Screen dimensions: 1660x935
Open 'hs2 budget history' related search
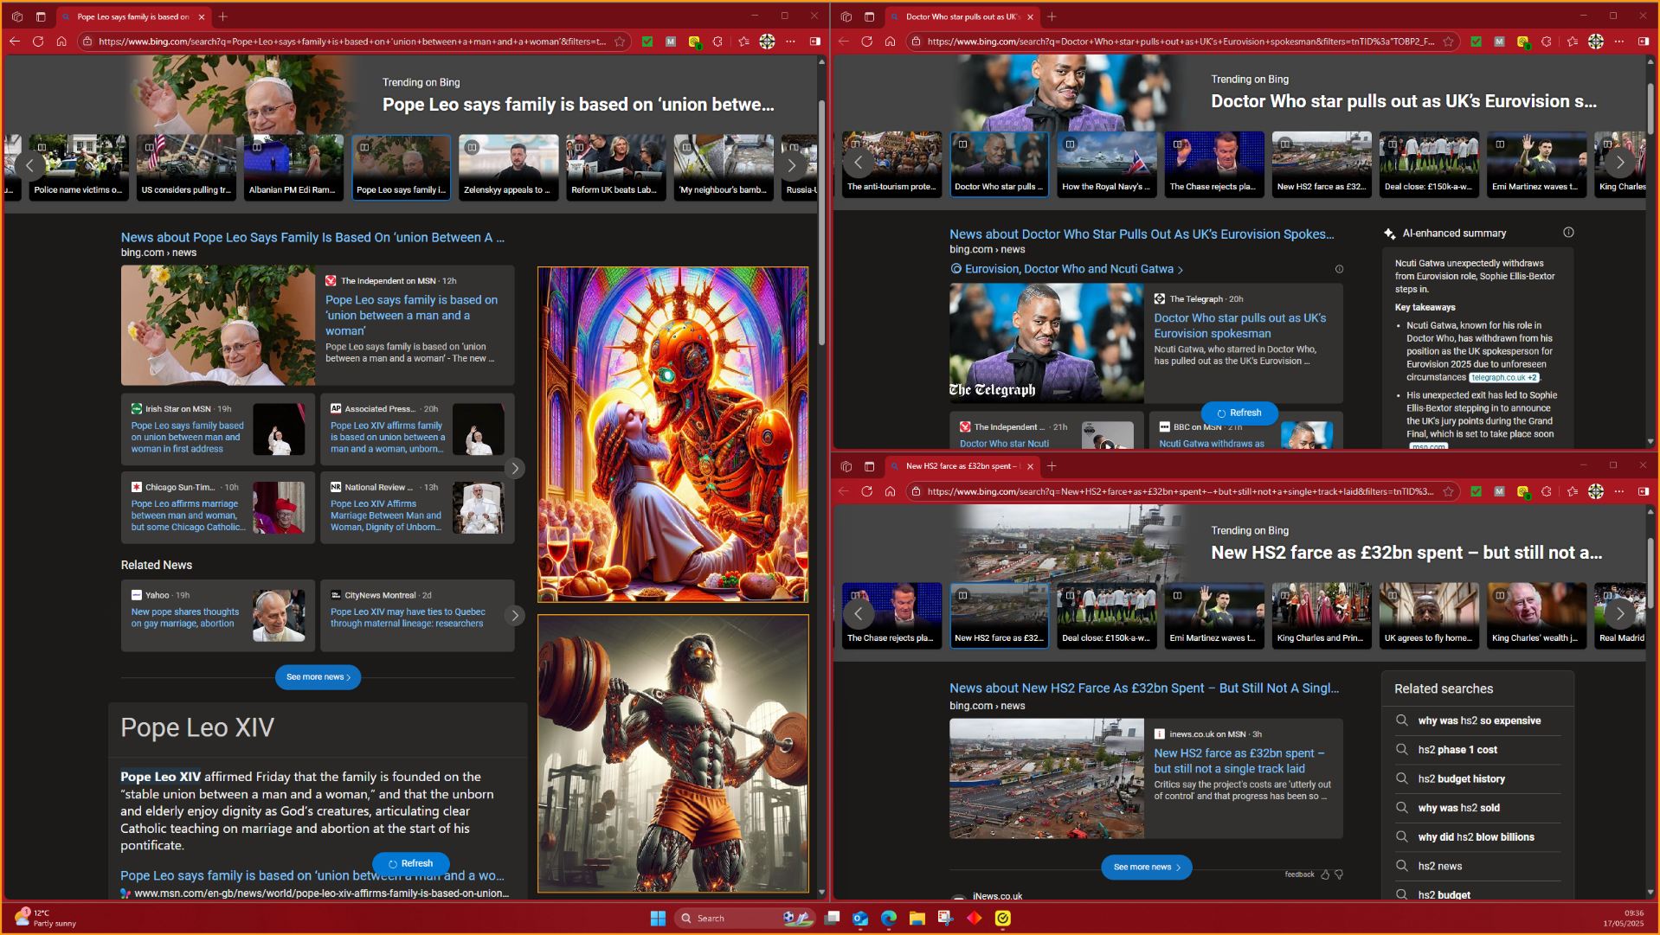pos(1461,778)
